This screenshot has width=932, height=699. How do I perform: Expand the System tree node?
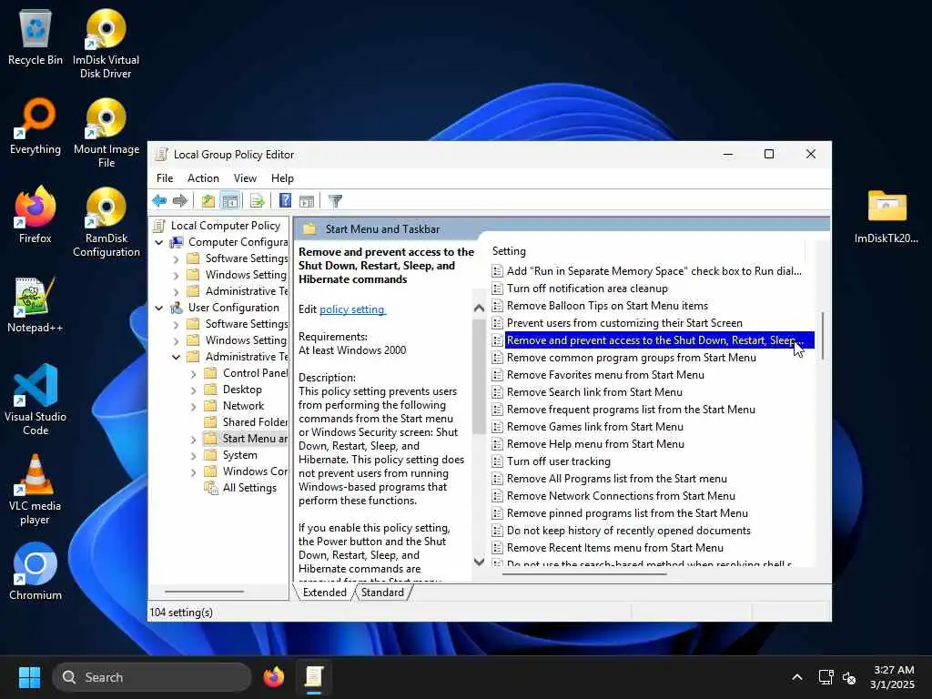(193, 456)
